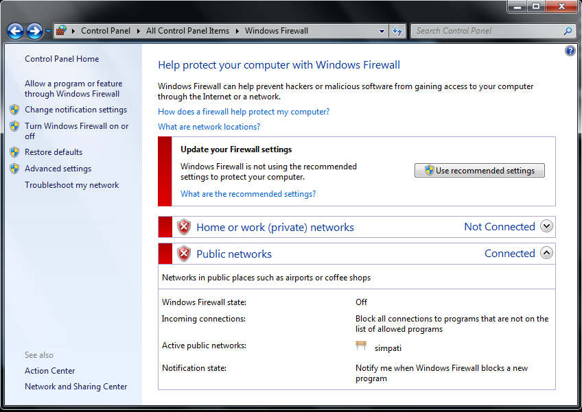
Task: Click Windows Firewall state Off value
Action: click(x=361, y=302)
